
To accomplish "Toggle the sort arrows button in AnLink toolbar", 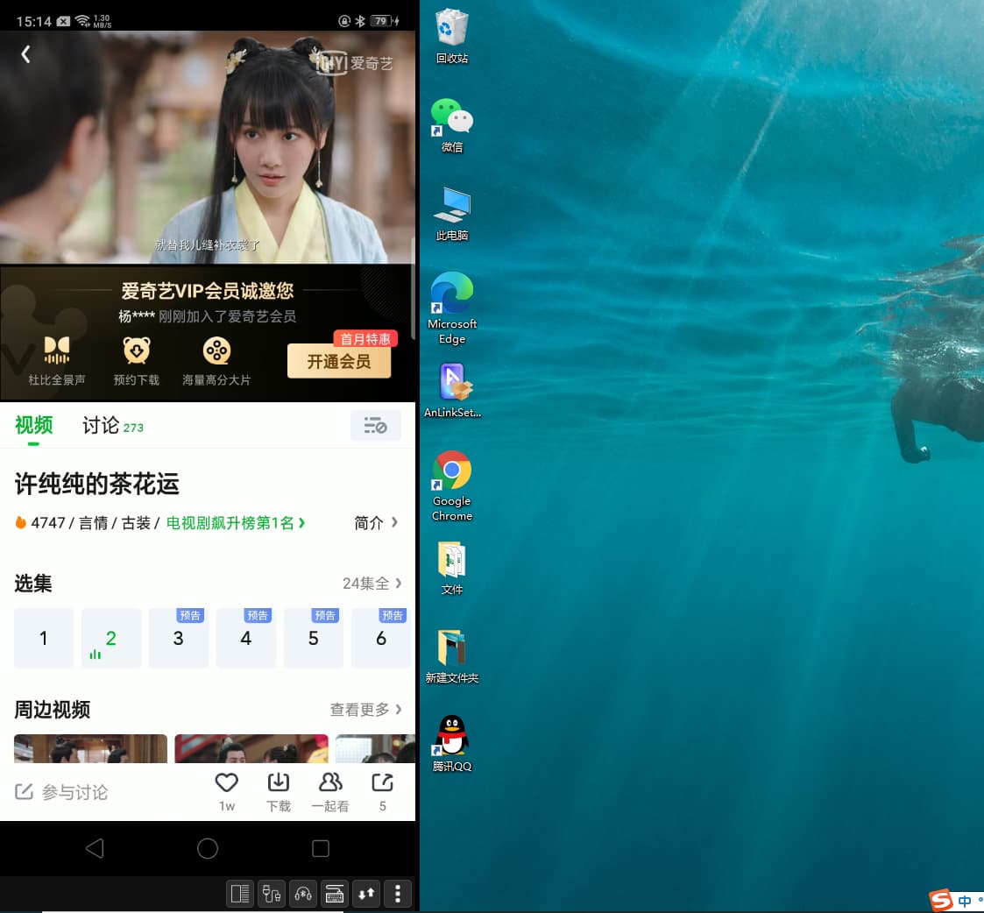I will 366,894.
